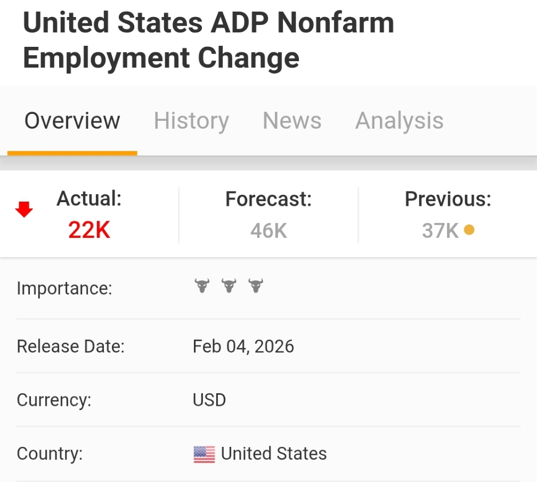This screenshot has height=482, width=537.
Task: Click the Importance label
Action: 64,288
